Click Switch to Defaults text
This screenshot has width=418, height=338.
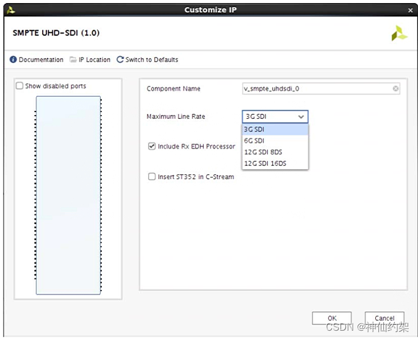click(152, 60)
